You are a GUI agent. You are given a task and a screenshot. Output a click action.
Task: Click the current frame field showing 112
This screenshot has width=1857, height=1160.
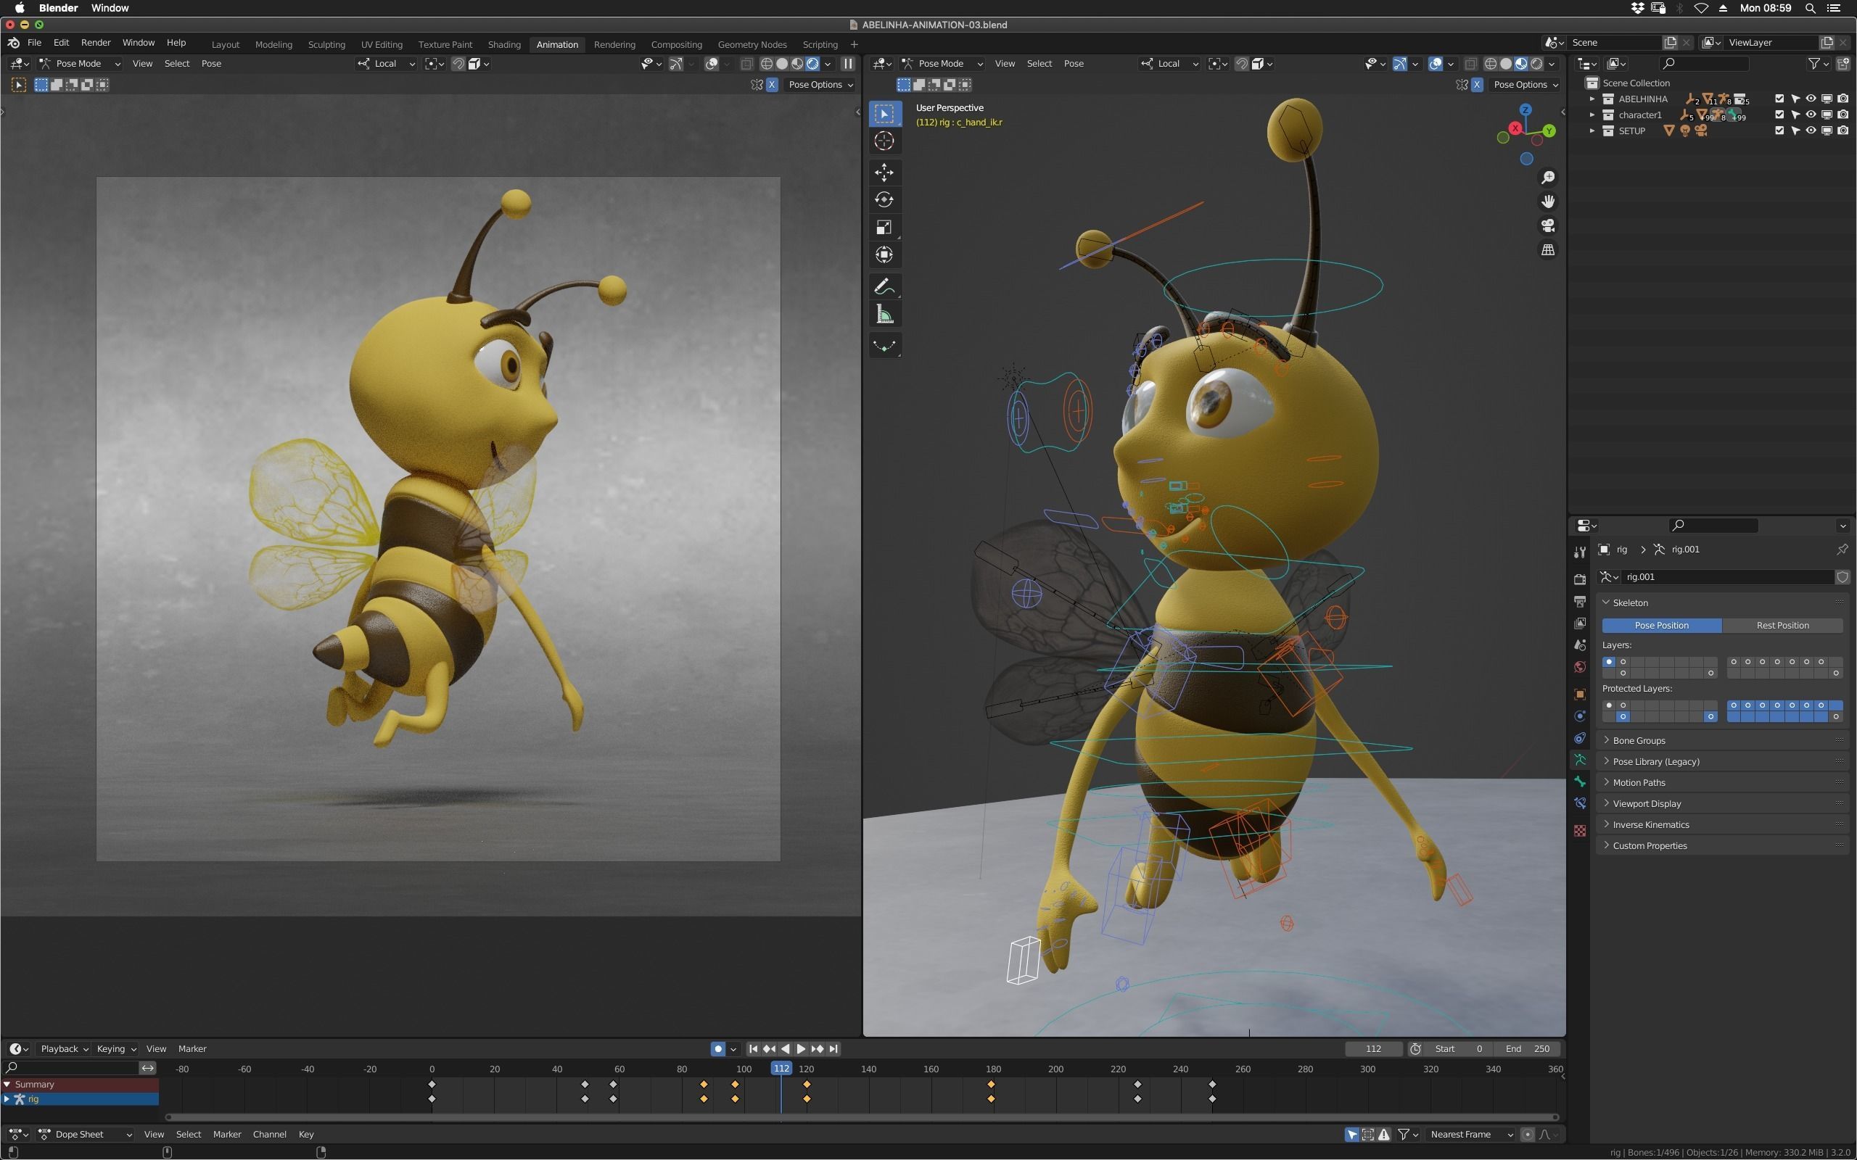point(1374,1049)
